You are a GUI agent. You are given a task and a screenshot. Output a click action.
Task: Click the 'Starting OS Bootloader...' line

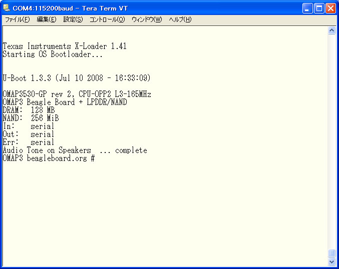click(x=53, y=54)
